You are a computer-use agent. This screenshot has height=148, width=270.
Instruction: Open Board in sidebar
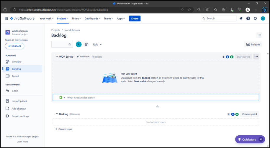point(22,76)
